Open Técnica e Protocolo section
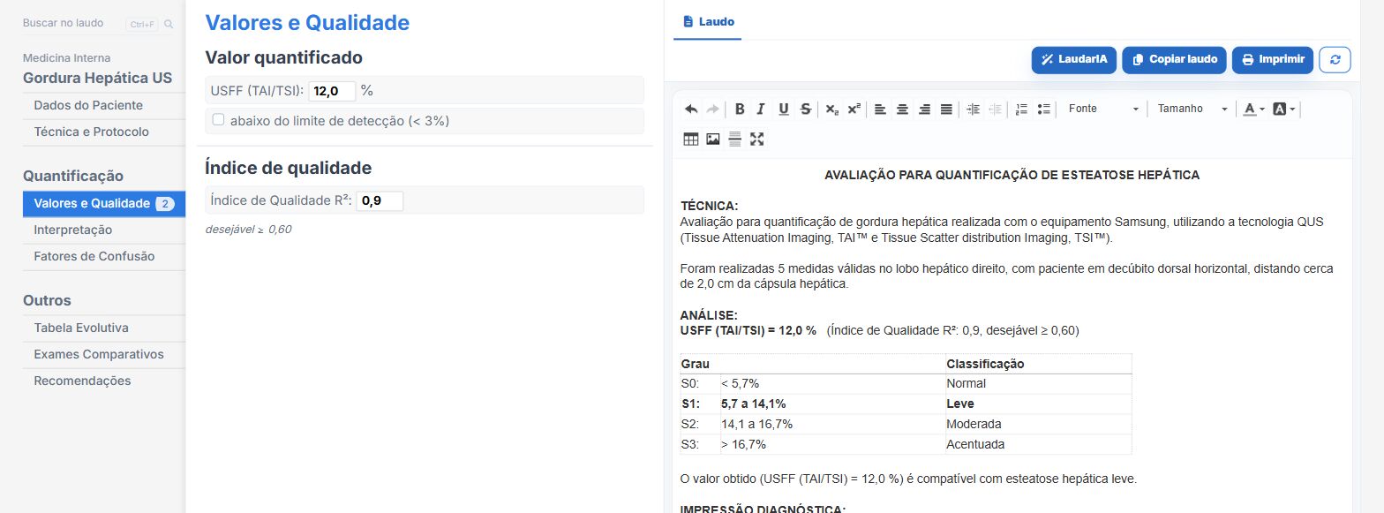 [x=104, y=132]
